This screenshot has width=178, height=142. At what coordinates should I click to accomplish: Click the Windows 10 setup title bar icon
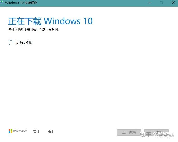coord(2,2)
